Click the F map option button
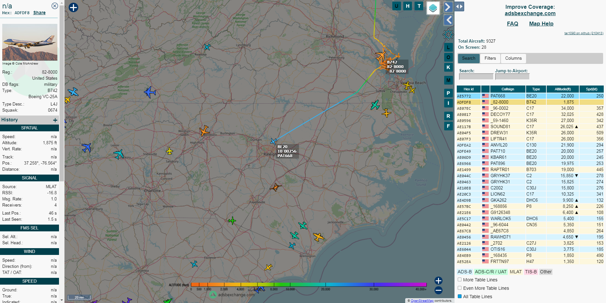606x303 pixels. (448, 126)
